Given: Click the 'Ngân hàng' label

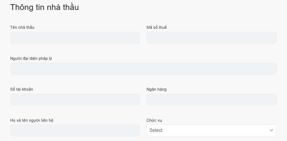Looking at the screenshot, I should tap(156, 89).
